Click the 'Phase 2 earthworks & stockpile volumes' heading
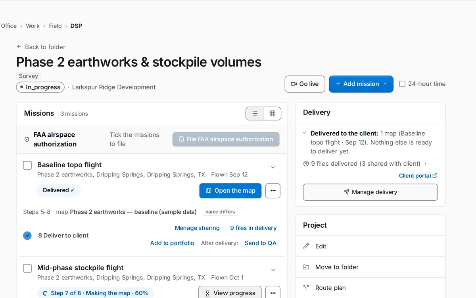 click(139, 62)
